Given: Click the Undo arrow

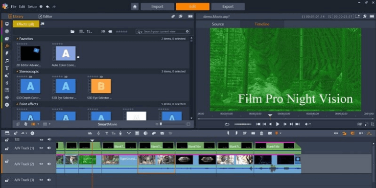Looking at the screenshot, I should coord(47,7).
